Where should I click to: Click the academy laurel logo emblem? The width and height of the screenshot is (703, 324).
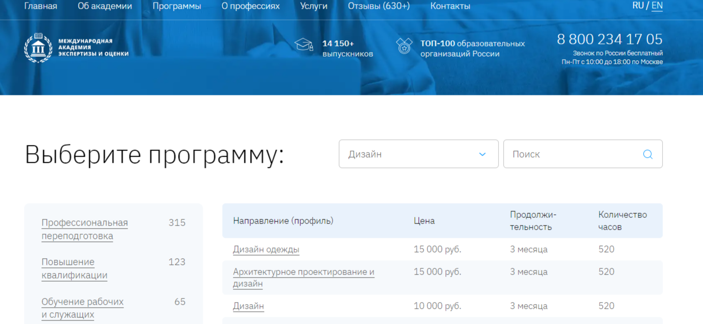coord(38,47)
